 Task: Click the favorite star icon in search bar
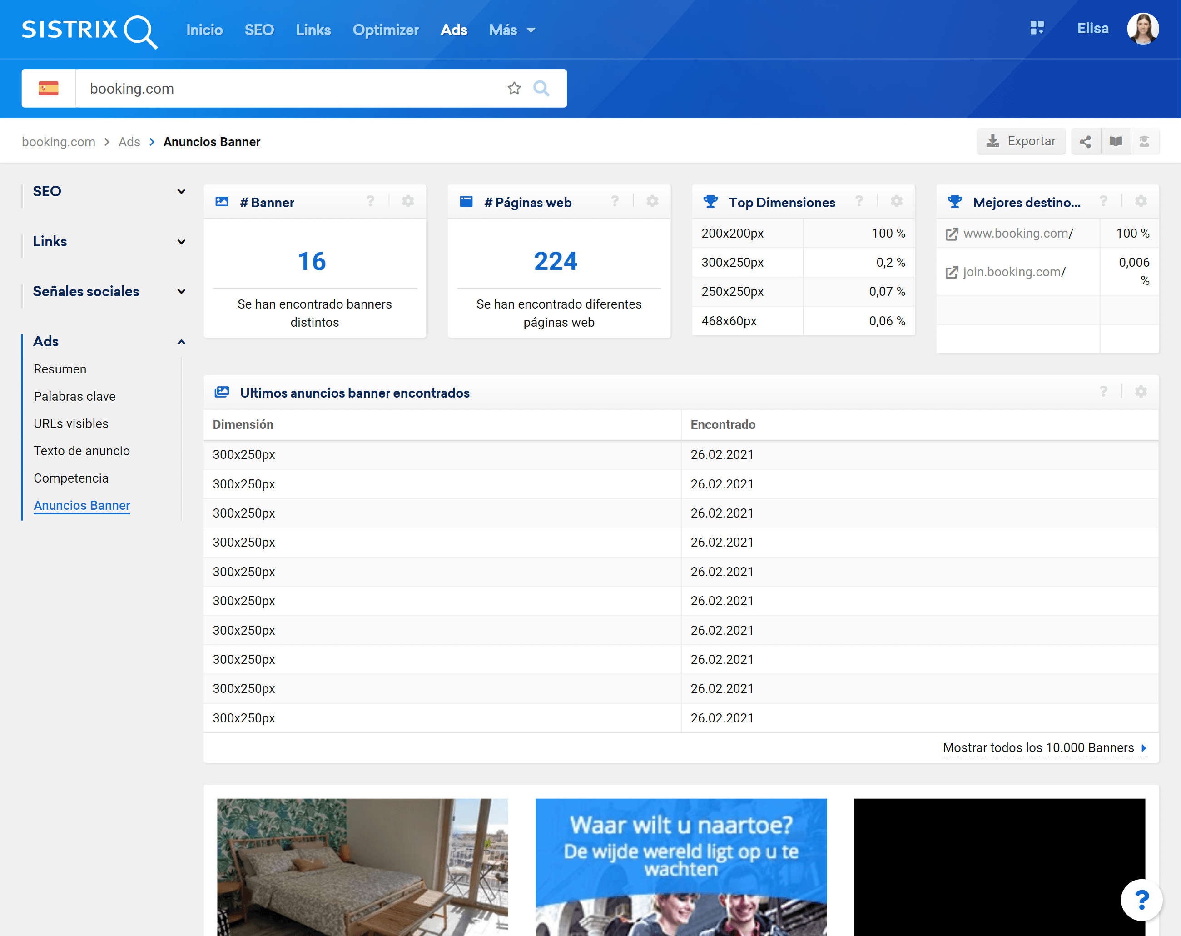(x=514, y=88)
